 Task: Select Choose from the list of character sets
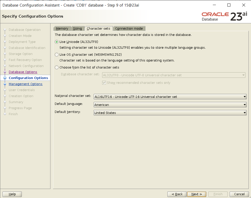[56, 68]
